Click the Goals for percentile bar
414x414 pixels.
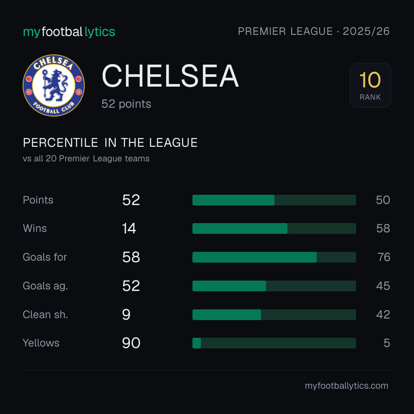pos(274,257)
